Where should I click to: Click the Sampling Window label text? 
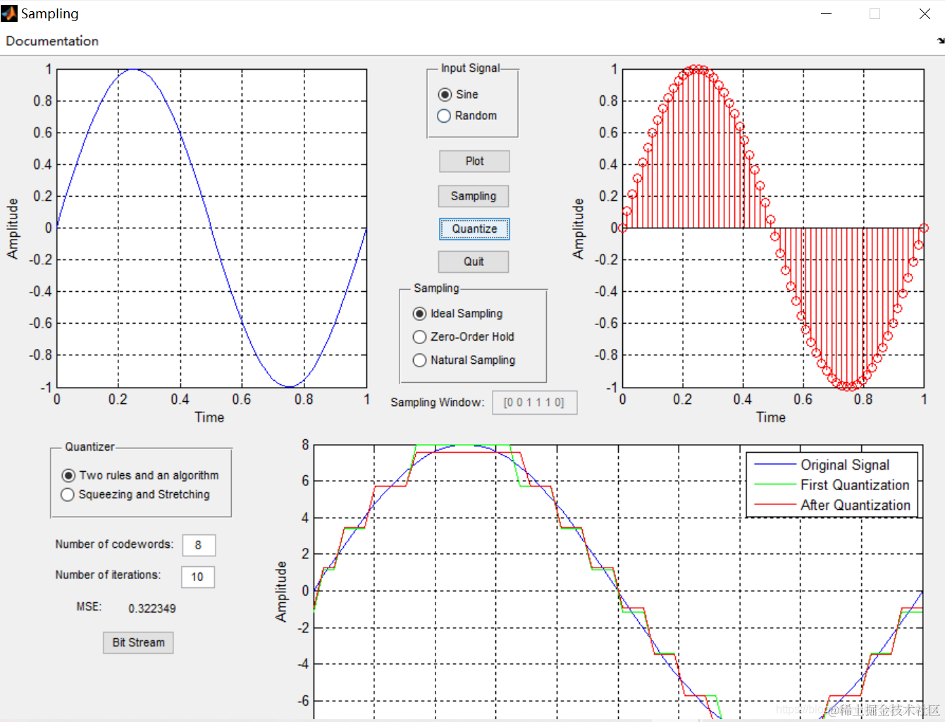438,403
